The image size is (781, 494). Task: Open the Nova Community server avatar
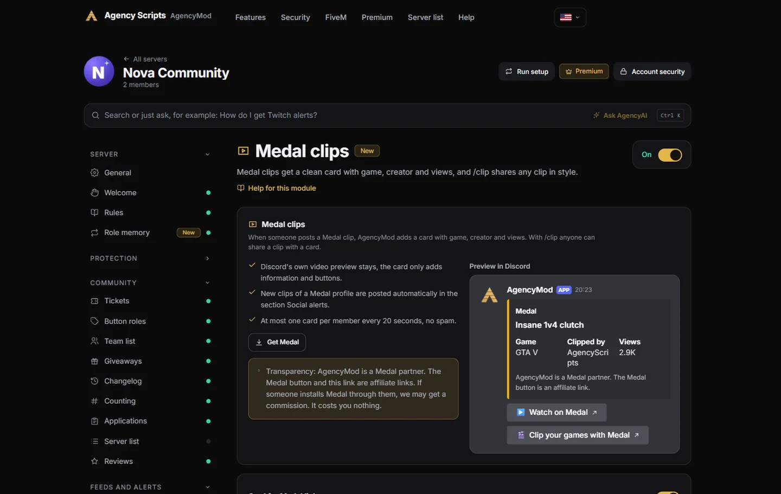point(99,72)
